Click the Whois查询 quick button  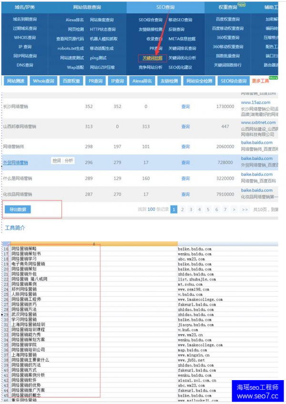pyautogui.click(x=43, y=81)
